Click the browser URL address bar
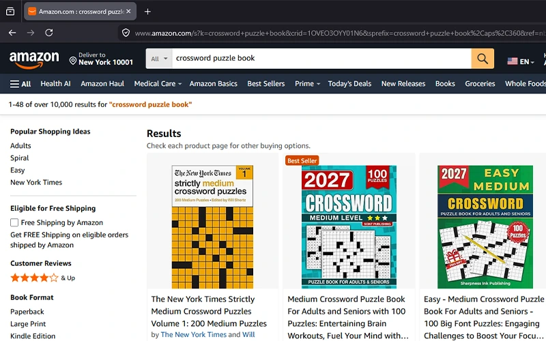This screenshot has height=341, width=546. tap(339, 33)
